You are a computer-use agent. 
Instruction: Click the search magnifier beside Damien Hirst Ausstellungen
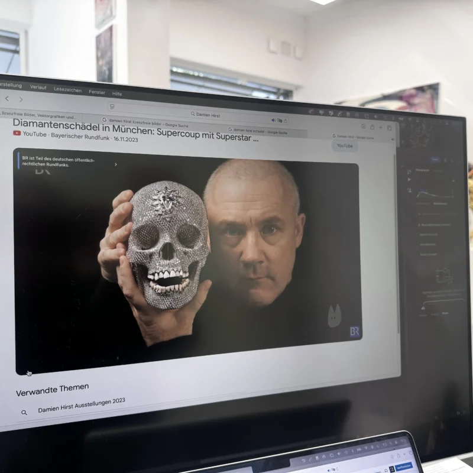24,412
